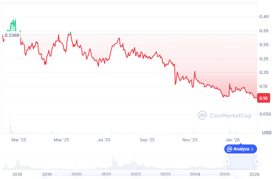Click the CoinMarketCap watermark text

230,116
